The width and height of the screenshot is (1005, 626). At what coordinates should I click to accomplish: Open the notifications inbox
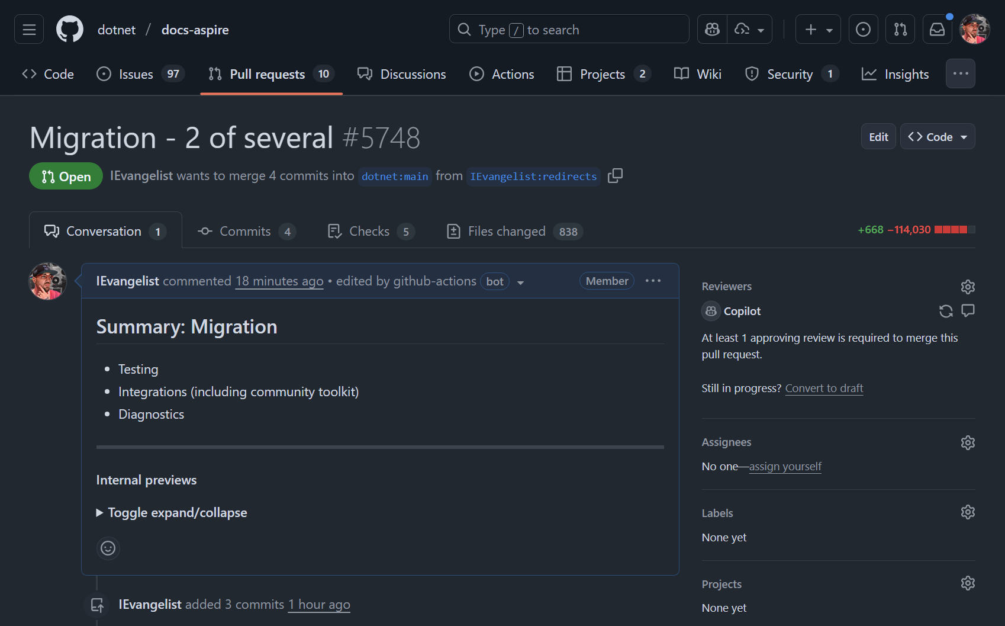[x=937, y=28]
